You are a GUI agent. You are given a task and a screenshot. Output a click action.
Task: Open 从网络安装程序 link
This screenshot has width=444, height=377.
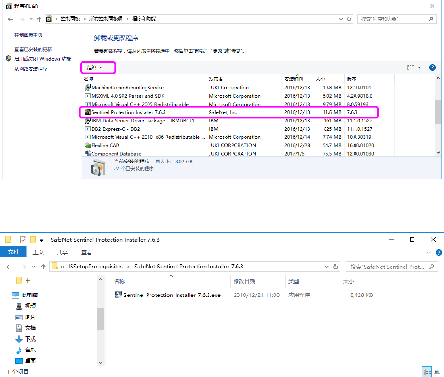pos(30,69)
